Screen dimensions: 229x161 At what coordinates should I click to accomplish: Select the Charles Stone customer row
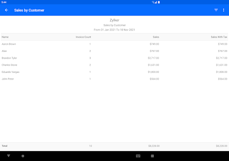[x=114, y=65]
